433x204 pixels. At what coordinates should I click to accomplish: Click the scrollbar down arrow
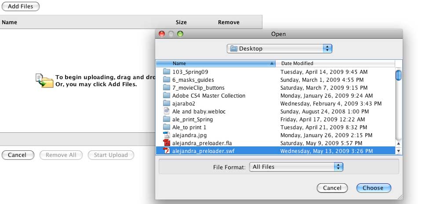click(x=398, y=151)
